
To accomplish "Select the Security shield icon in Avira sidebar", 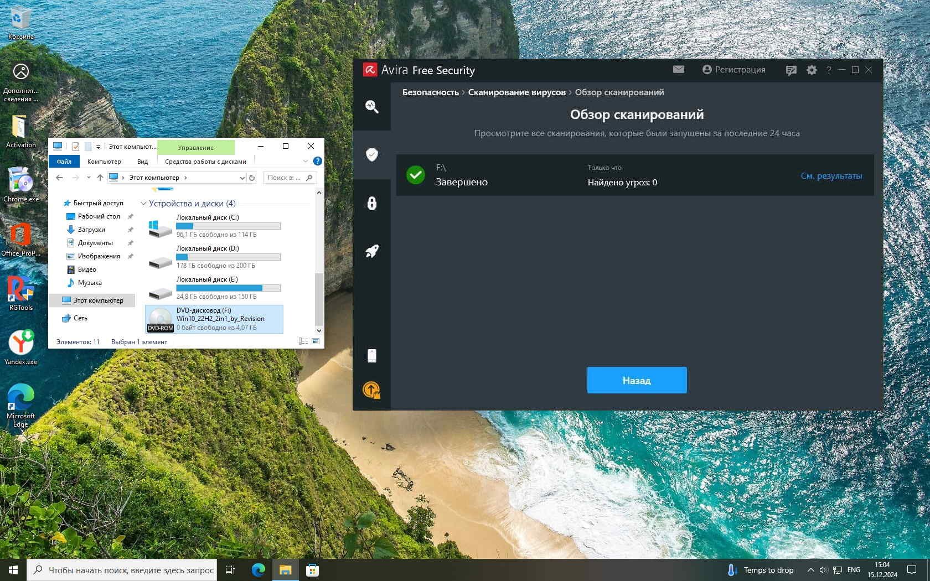I will point(371,154).
